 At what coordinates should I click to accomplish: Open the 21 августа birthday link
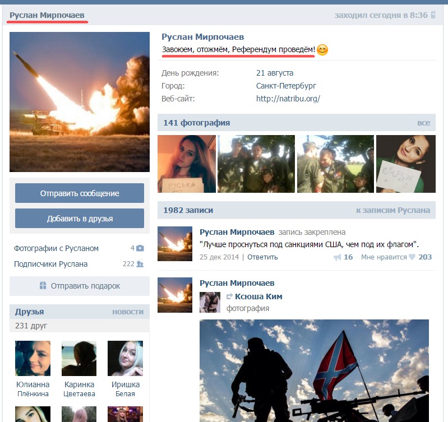(274, 73)
